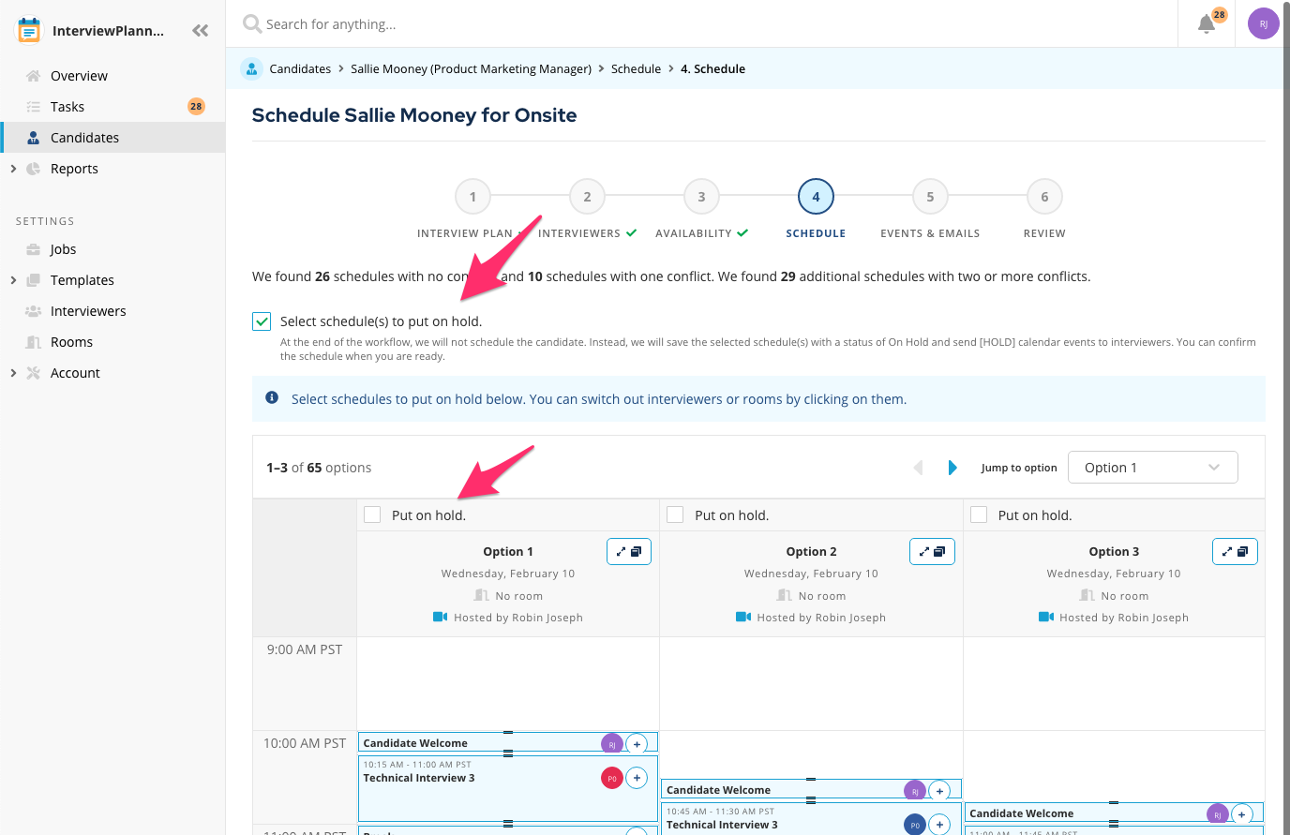Screen dimensions: 1290x835
Task: Click Option 2 video camera host icon
Action: coord(743,617)
